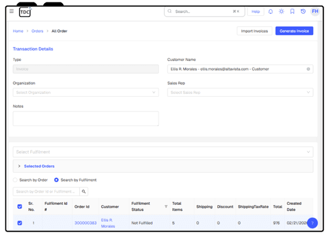Viewport: 329px width, 234px height.
Task: Open the notifications bell
Action: [x=271, y=12]
